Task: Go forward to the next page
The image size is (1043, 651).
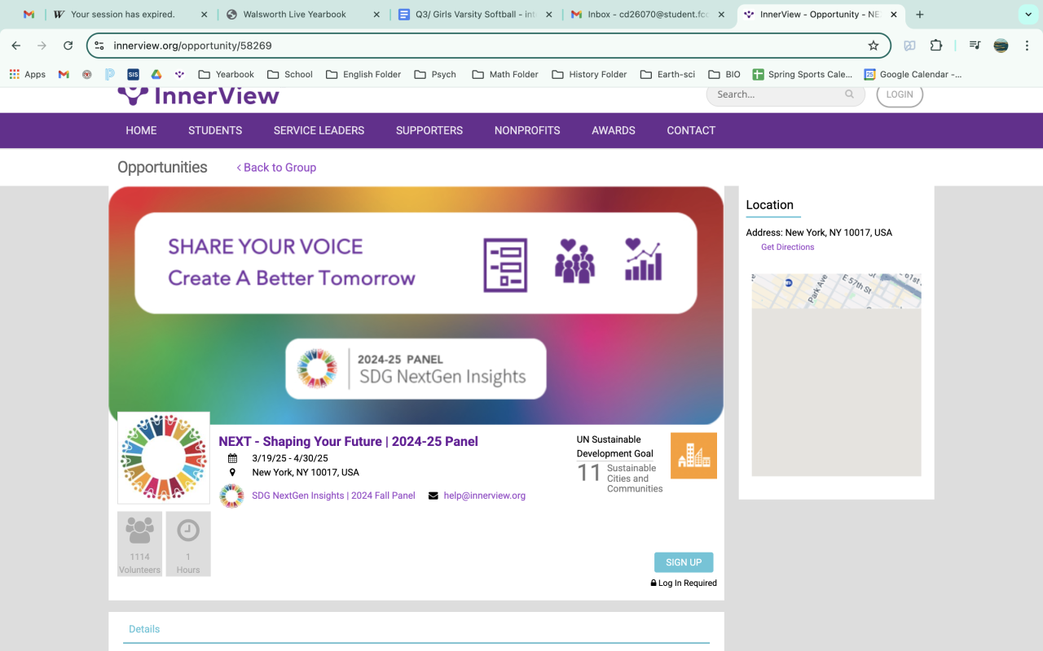Action: tap(42, 46)
